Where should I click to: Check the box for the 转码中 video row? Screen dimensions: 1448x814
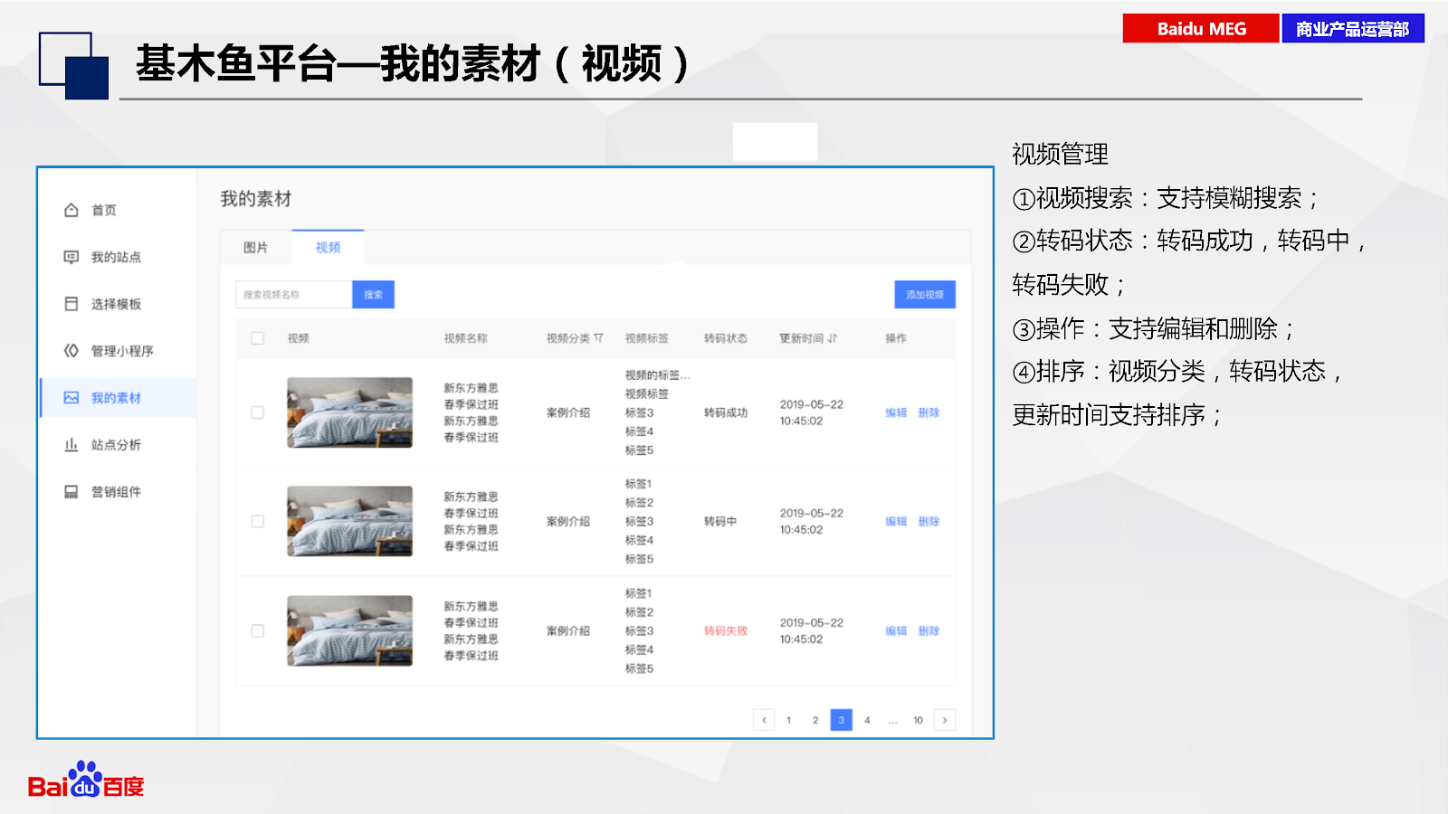click(258, 522)
